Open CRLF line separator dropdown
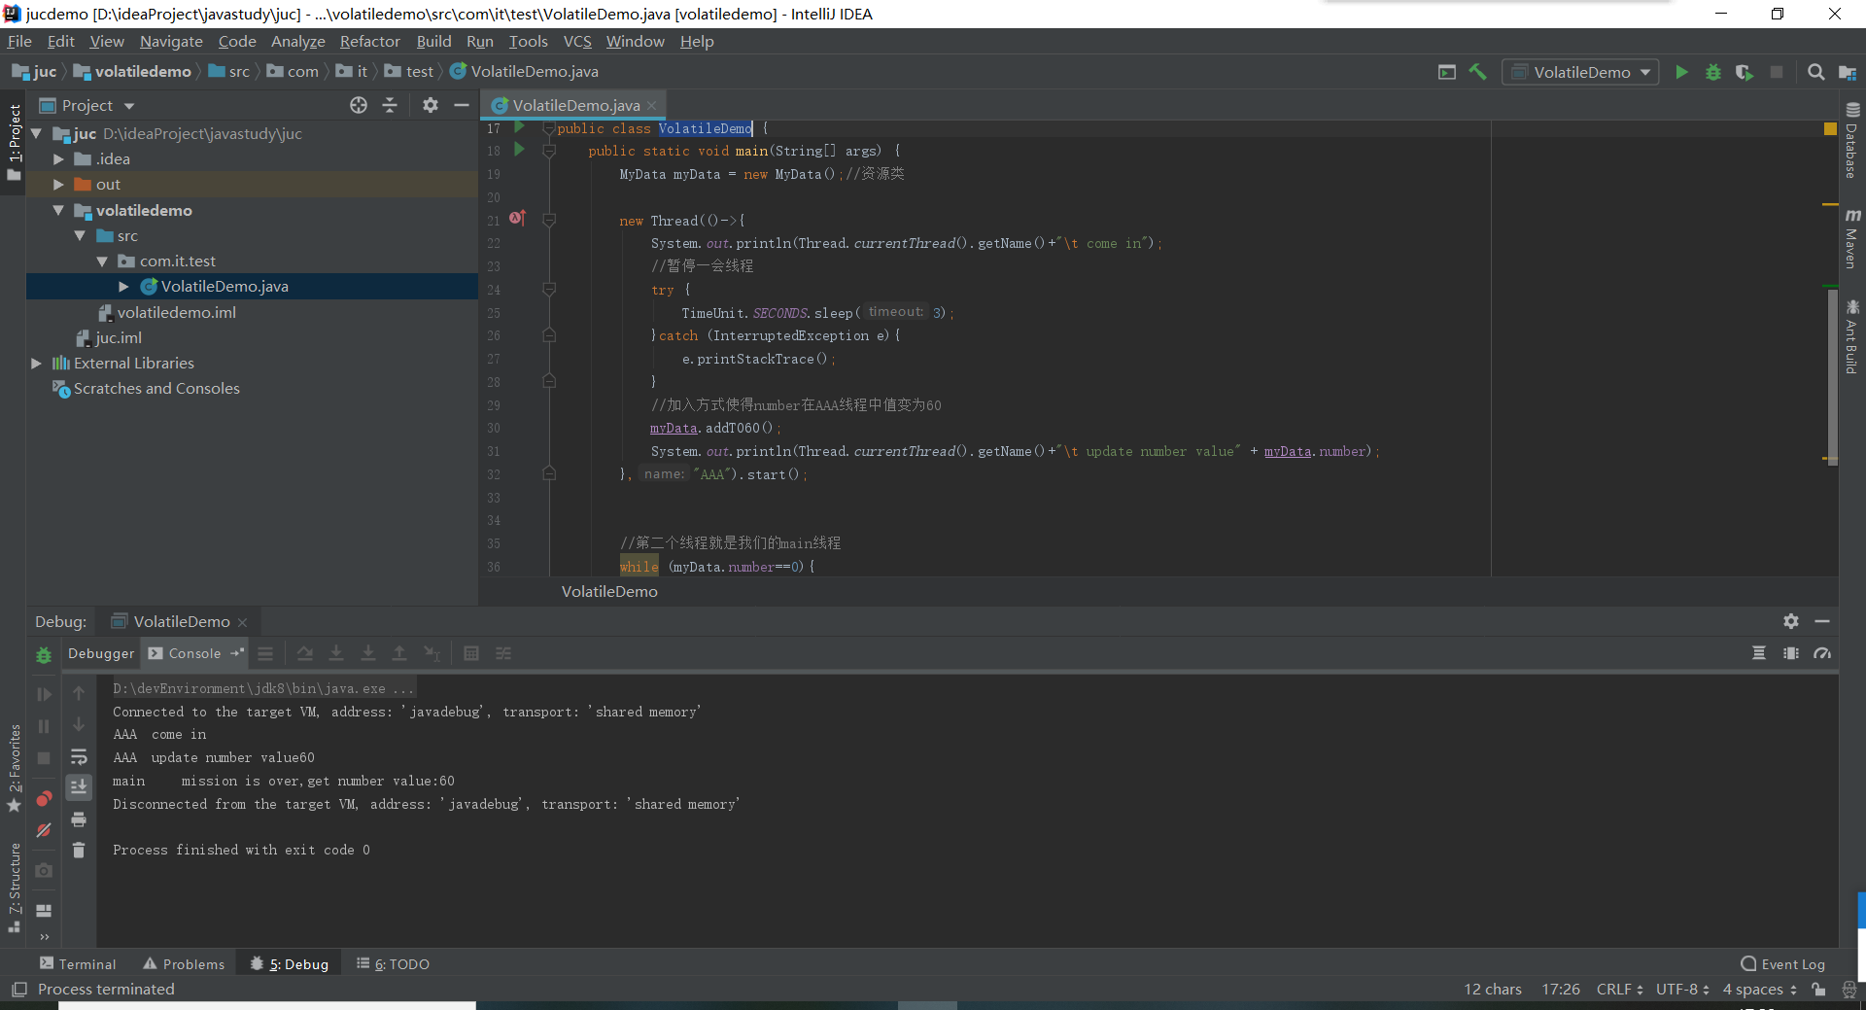The width and height of the screenshot is (1866, 1010). 1619,990
